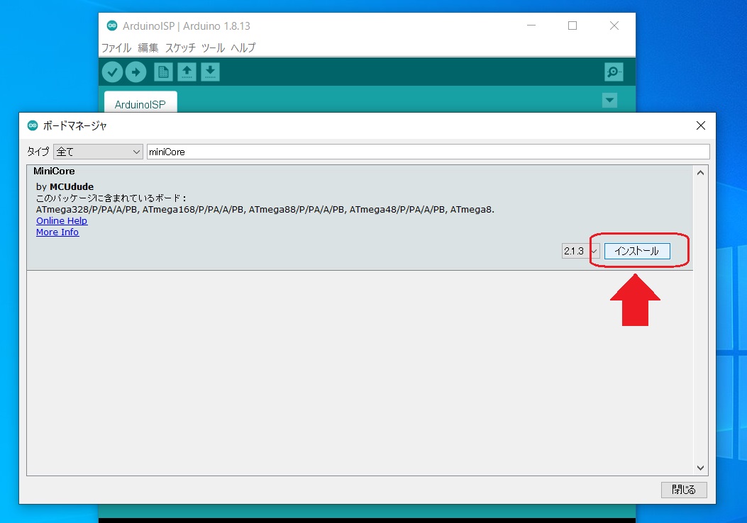Open the ヘルプ menu
Image resolution: width=747 pixels, height=523 pixels.
tap(243, 48)
